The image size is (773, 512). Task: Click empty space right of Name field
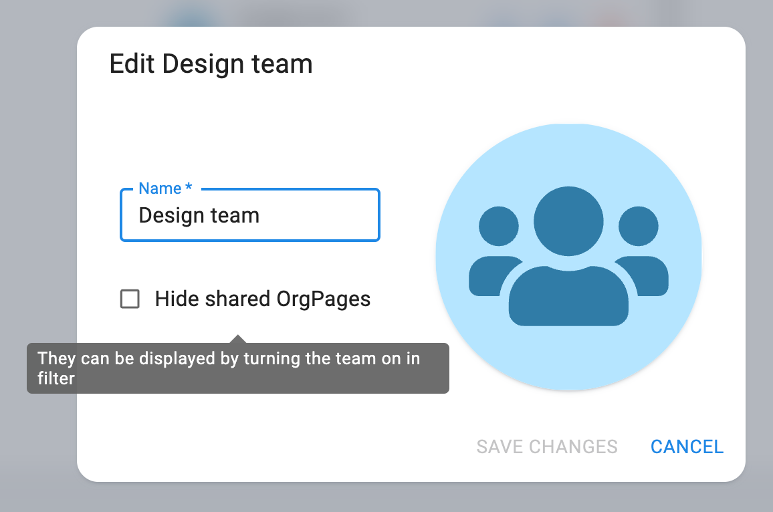[407, 215]
